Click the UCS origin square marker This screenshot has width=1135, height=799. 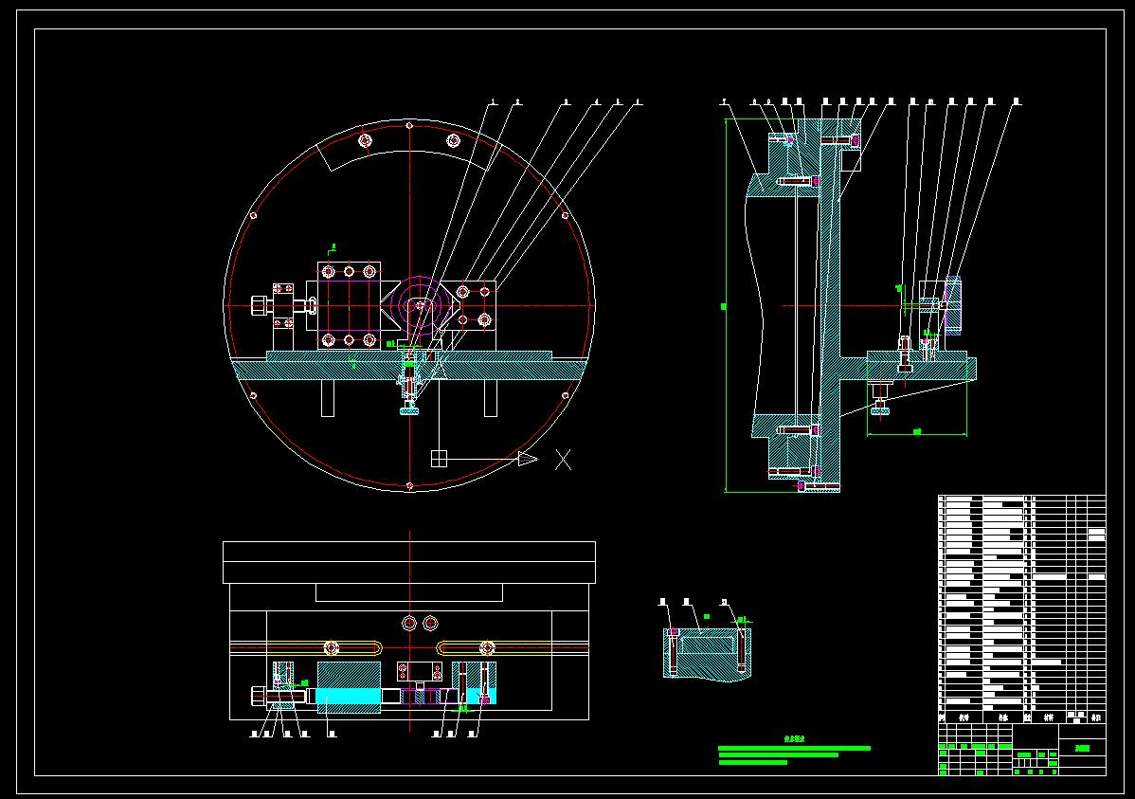tap(440, 459)
